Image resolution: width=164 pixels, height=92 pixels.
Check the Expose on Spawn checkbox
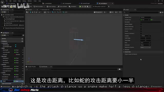pyautogui.click(x=141, y=29)
